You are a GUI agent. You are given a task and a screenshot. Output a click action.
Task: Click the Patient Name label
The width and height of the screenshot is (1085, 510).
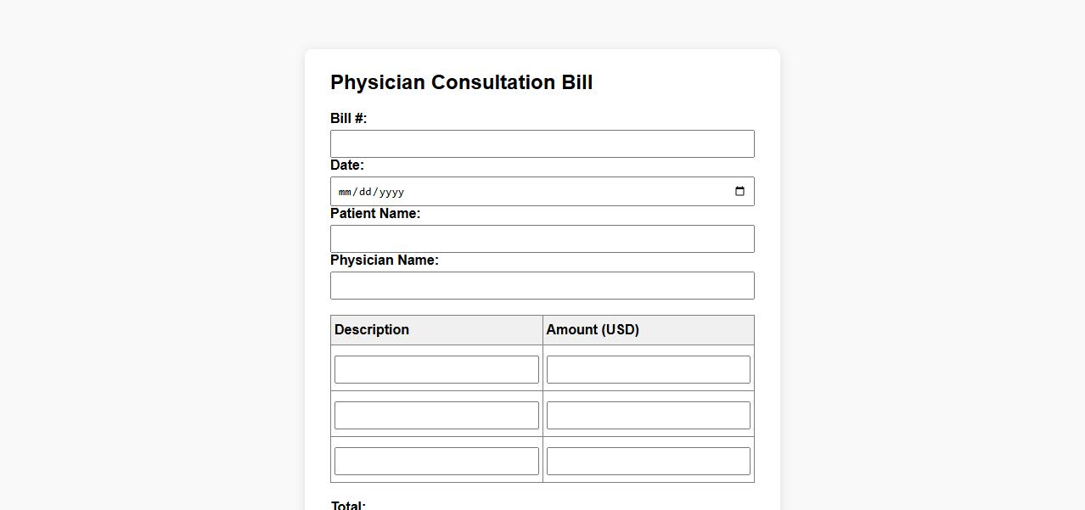[375, 214]
